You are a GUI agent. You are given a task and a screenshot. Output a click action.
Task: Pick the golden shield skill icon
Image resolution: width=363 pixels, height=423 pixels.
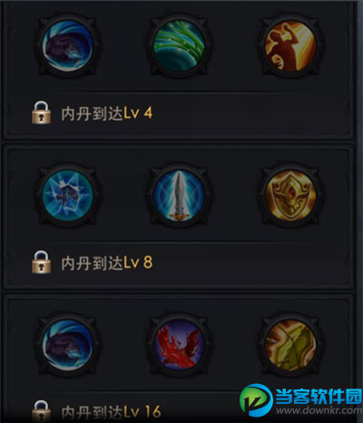point(290,194)
